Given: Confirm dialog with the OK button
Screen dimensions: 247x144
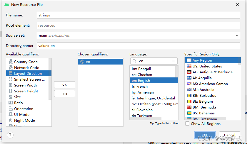Looking at the screenshot, I should (x=205, y=135).
